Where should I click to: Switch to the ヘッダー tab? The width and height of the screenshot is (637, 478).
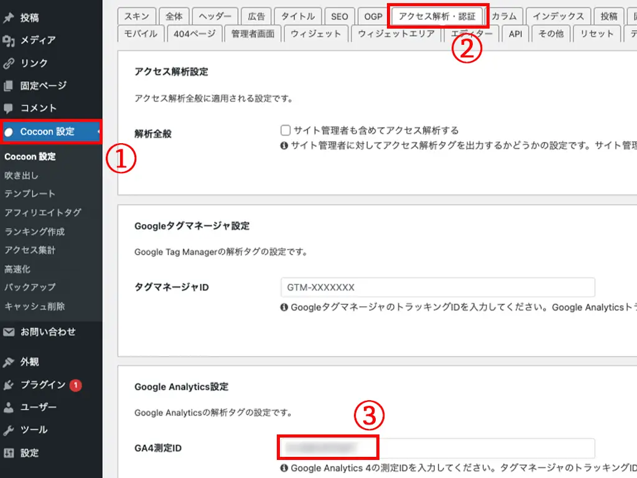[x=215, y=16]
